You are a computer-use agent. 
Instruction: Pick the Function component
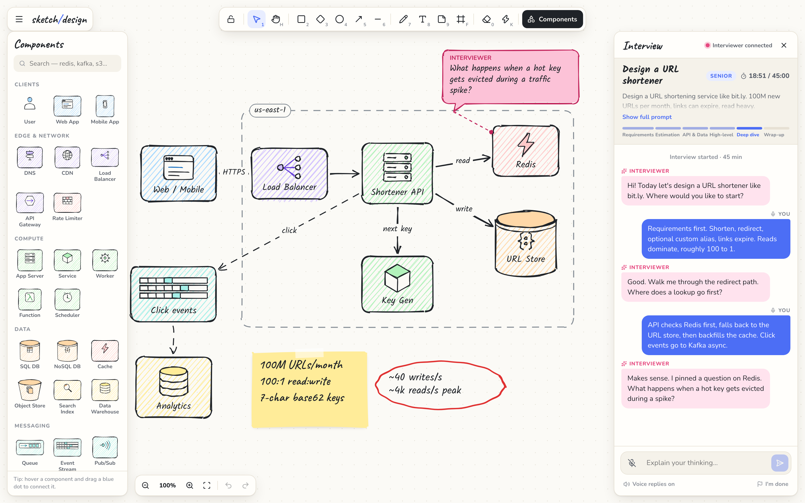(30, 303)
